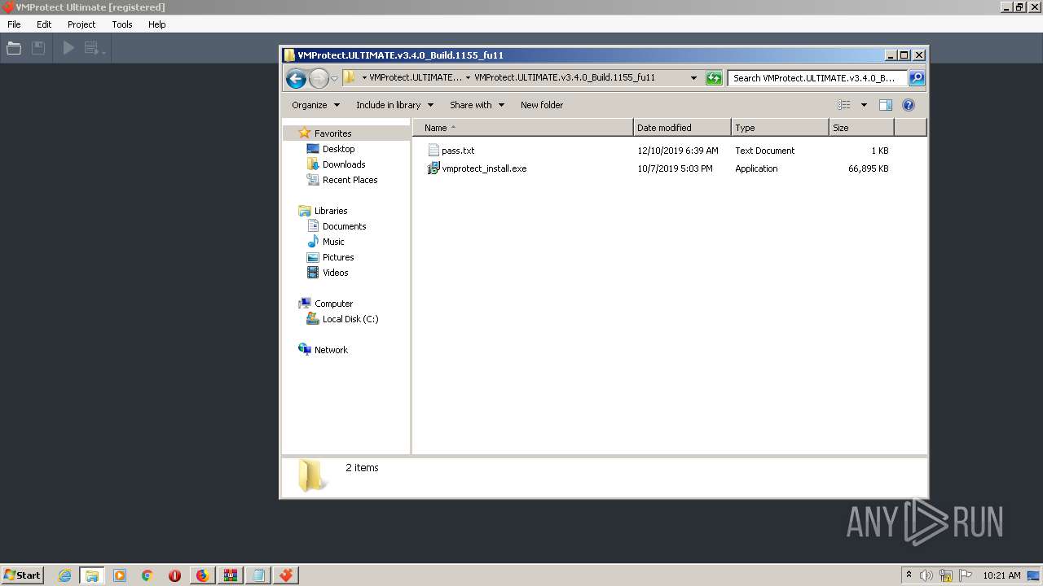Open the File menu in VMProtect
The image size is (1043, 586).
tap(14, 24)
